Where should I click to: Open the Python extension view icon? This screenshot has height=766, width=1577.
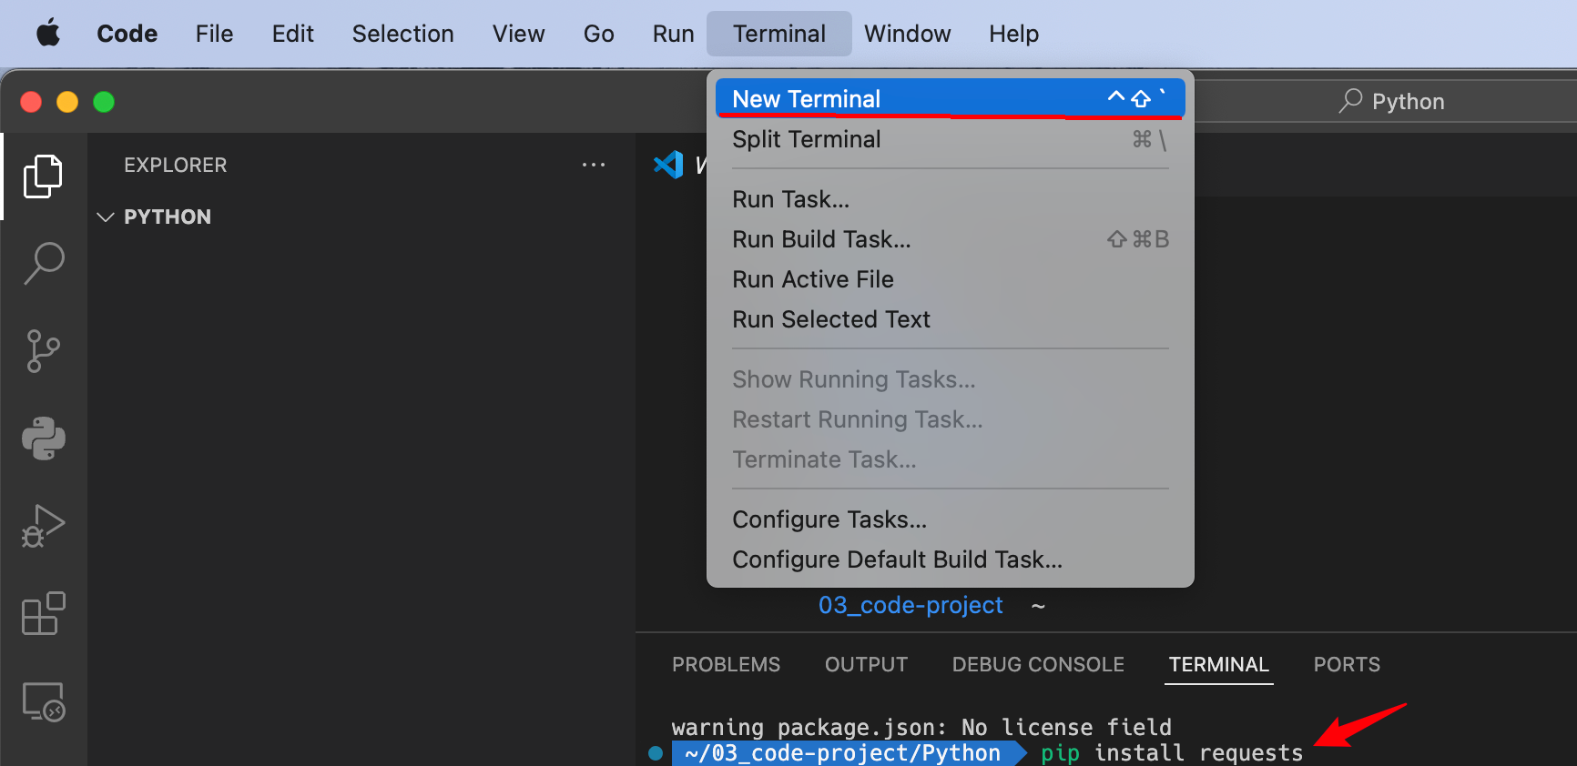coord(43,438)
